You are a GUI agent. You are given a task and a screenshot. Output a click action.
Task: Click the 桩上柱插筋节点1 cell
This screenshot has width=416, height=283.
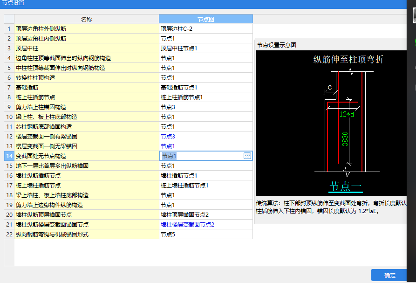pos(205,97)
